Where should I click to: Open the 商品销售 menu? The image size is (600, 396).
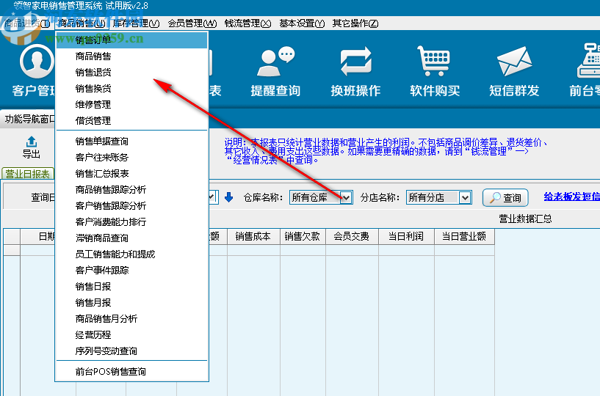(x=82, y=23)
